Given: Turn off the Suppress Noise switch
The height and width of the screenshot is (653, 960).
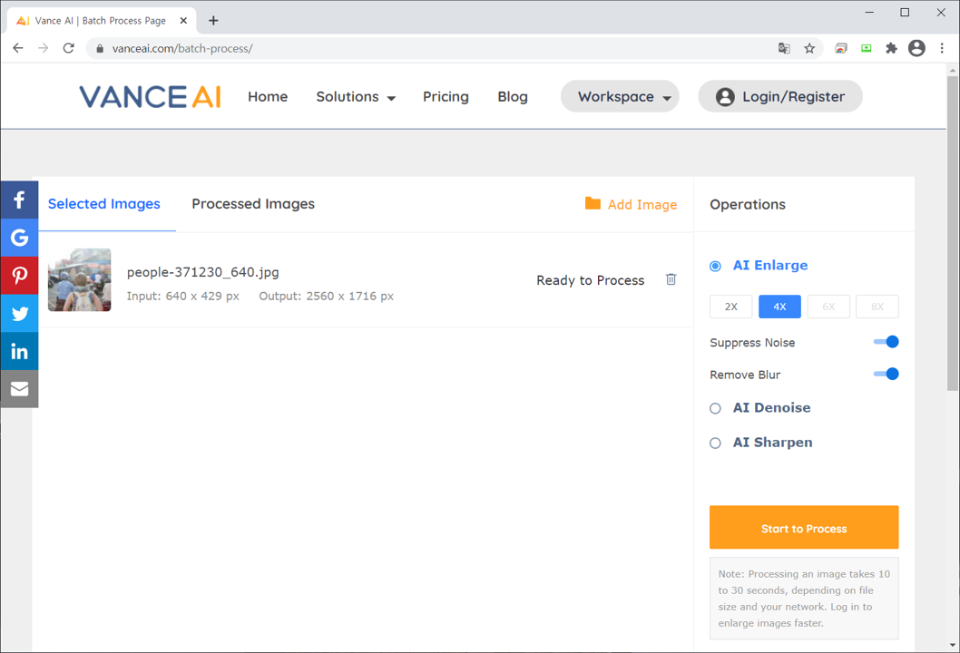Looking at the screenshot, I should [x=886, y=342].
